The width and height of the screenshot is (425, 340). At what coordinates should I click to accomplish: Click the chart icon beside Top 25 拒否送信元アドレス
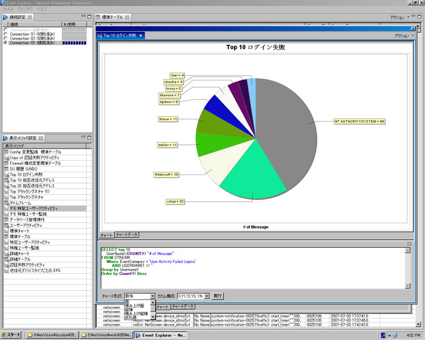(6, 186)
